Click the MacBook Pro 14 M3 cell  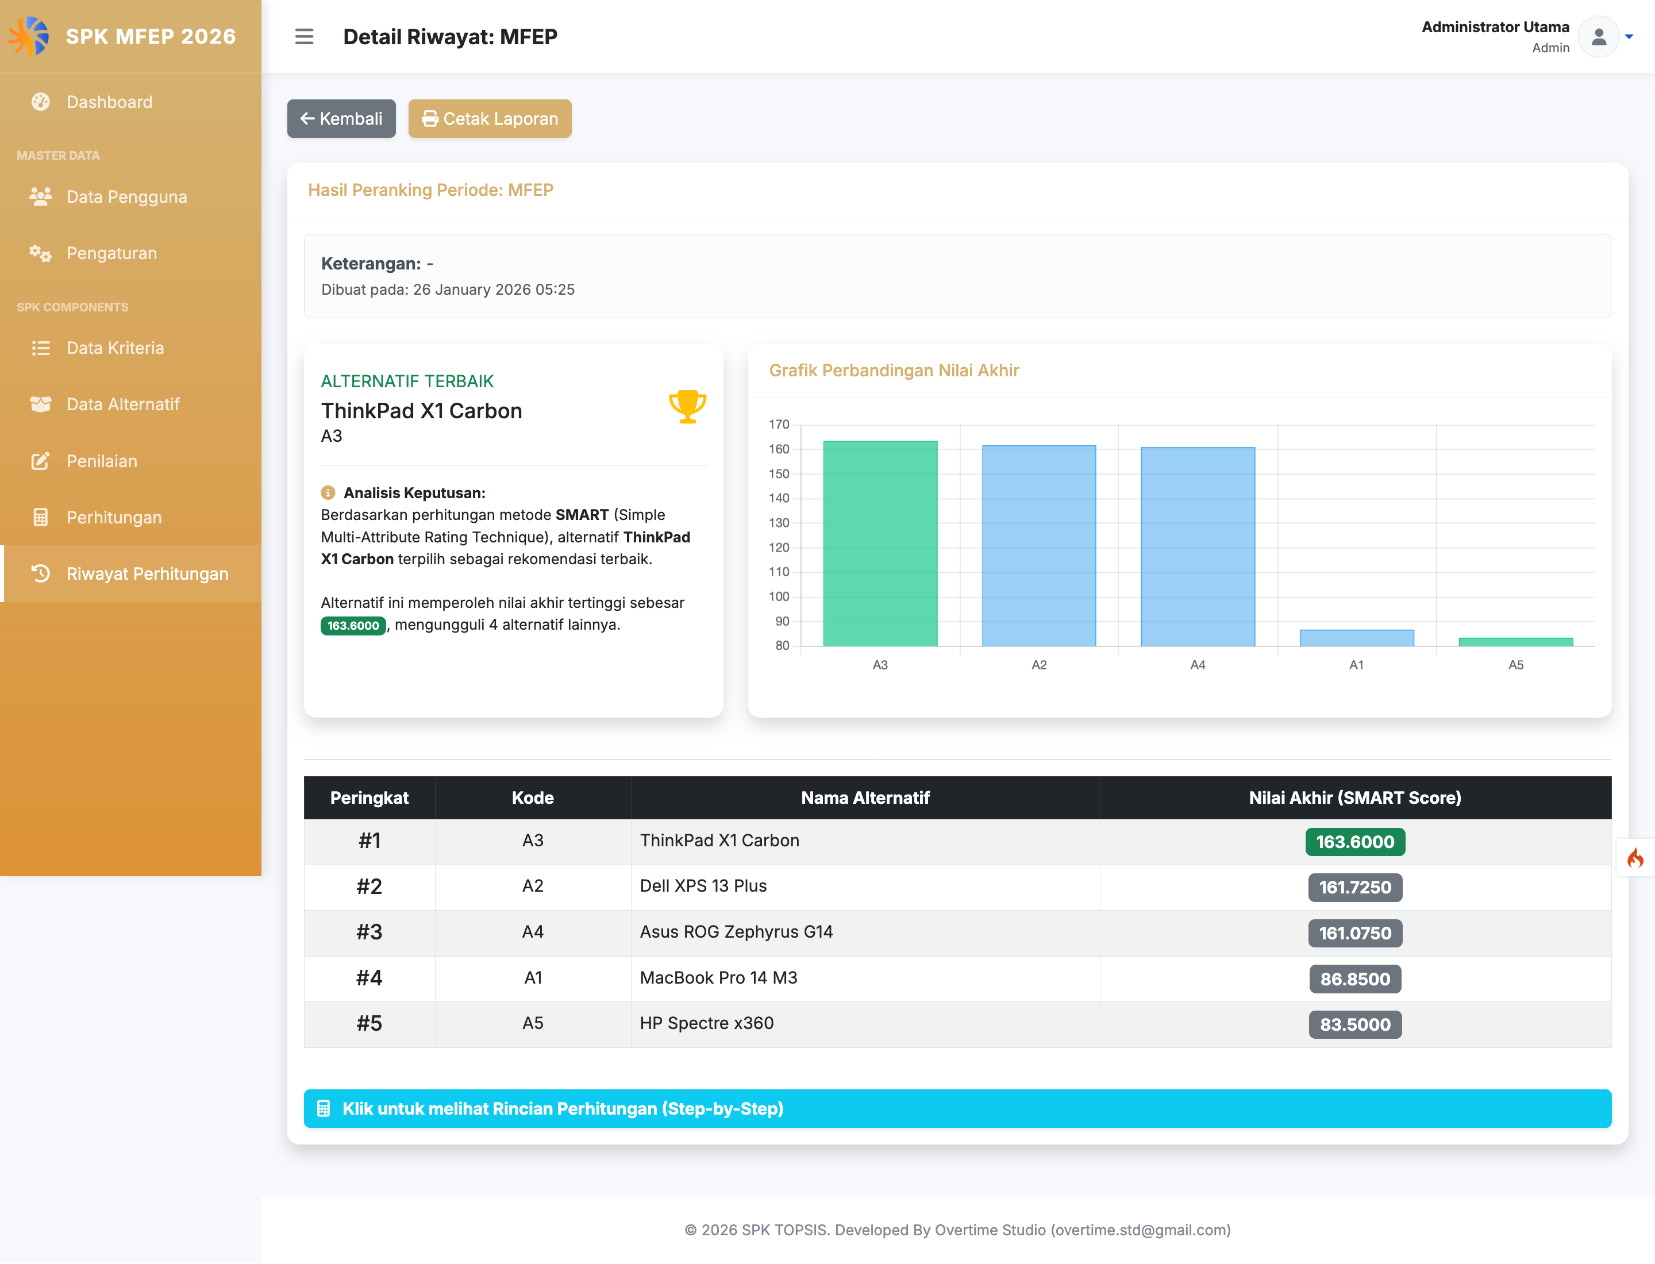tap(865, 979)
